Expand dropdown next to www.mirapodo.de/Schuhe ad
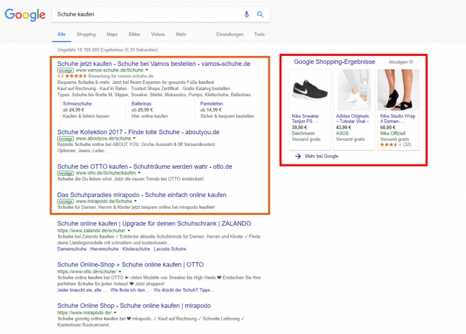 (x=135, y=201)
